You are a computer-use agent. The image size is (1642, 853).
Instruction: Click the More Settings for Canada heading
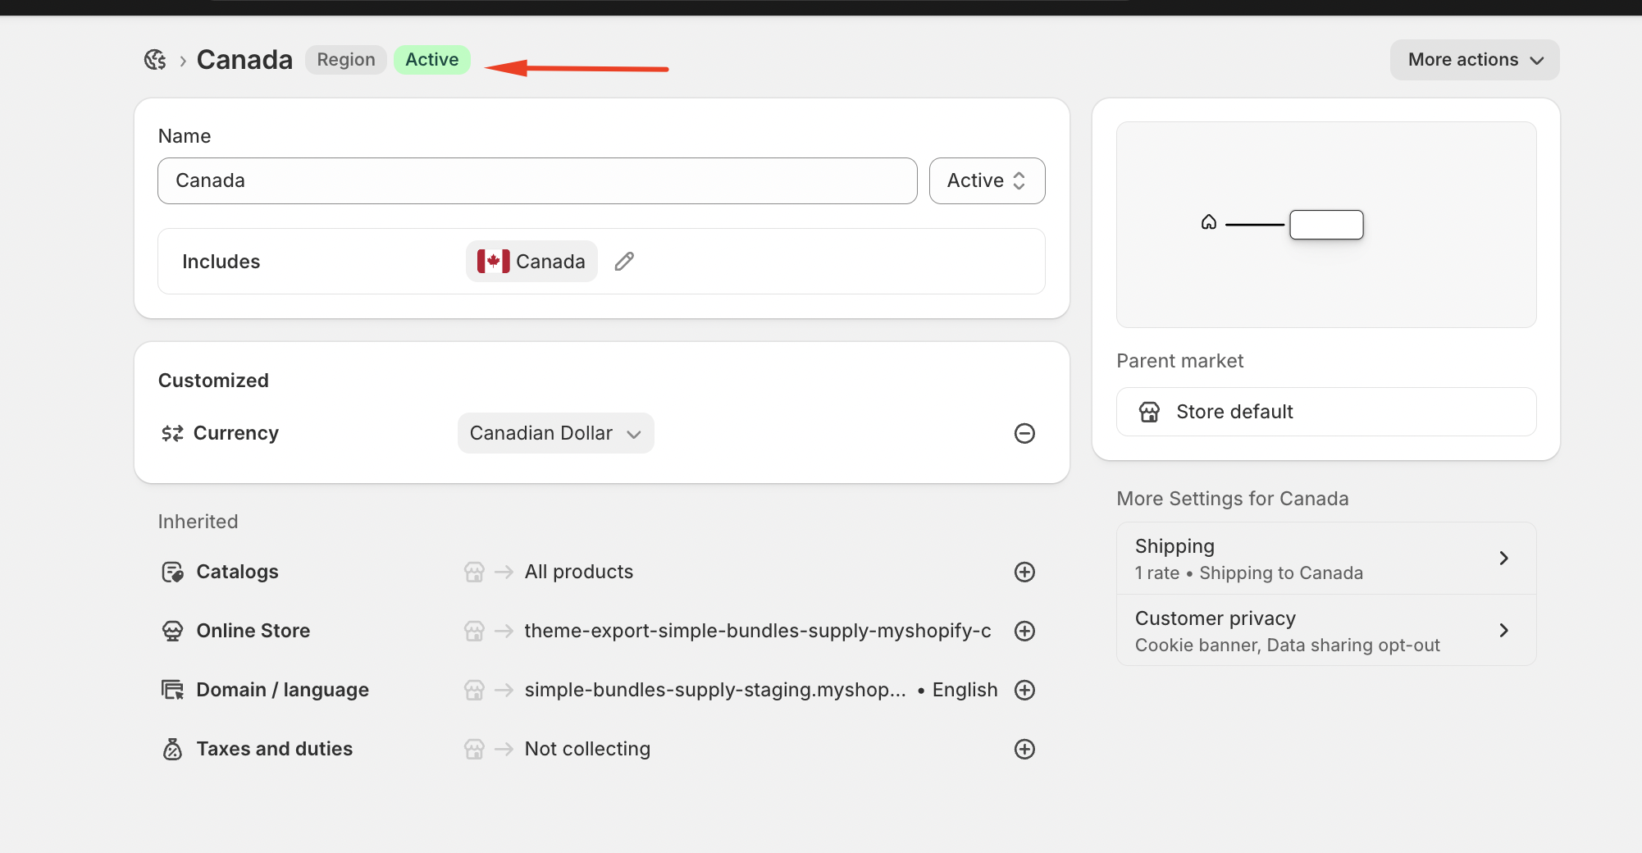(x=1233, y=499)
